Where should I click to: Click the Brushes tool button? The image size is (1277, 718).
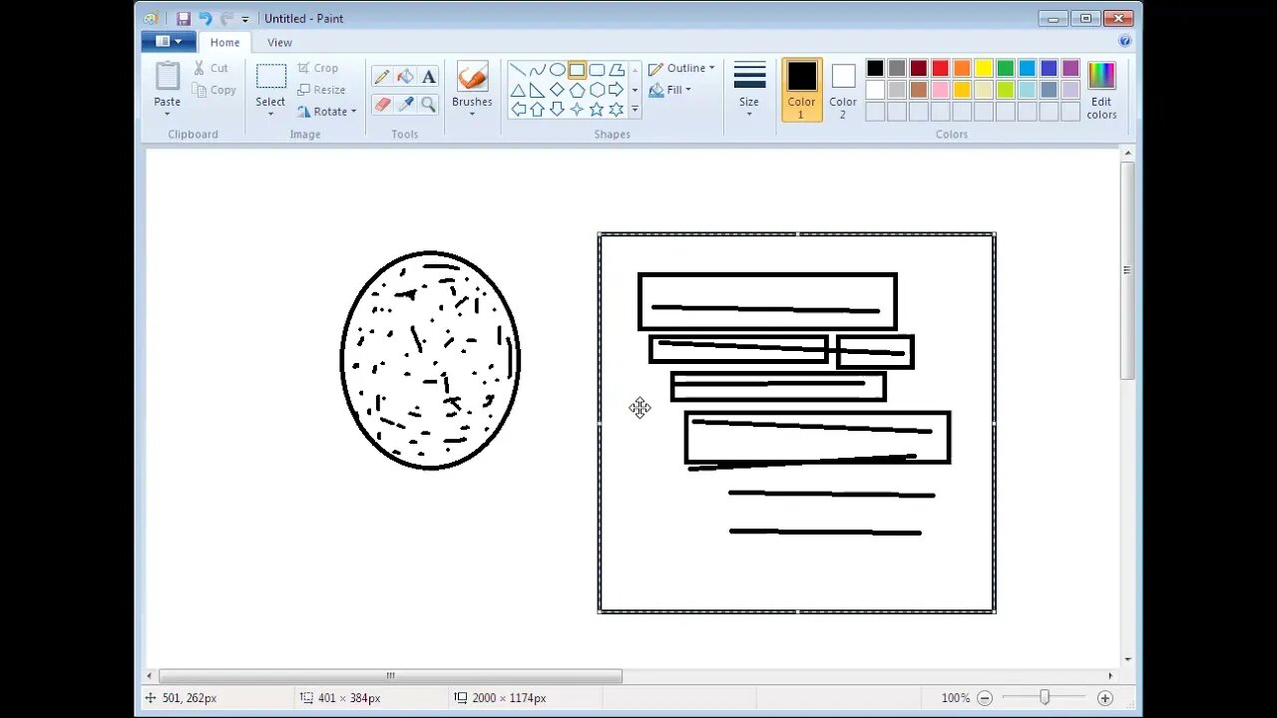pos(472,84)
